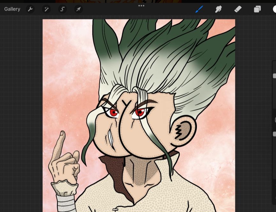The height and width of the screenshot is (212, 276).
Task: Activate the Transform arrow tool
Action: pos(78,9)
